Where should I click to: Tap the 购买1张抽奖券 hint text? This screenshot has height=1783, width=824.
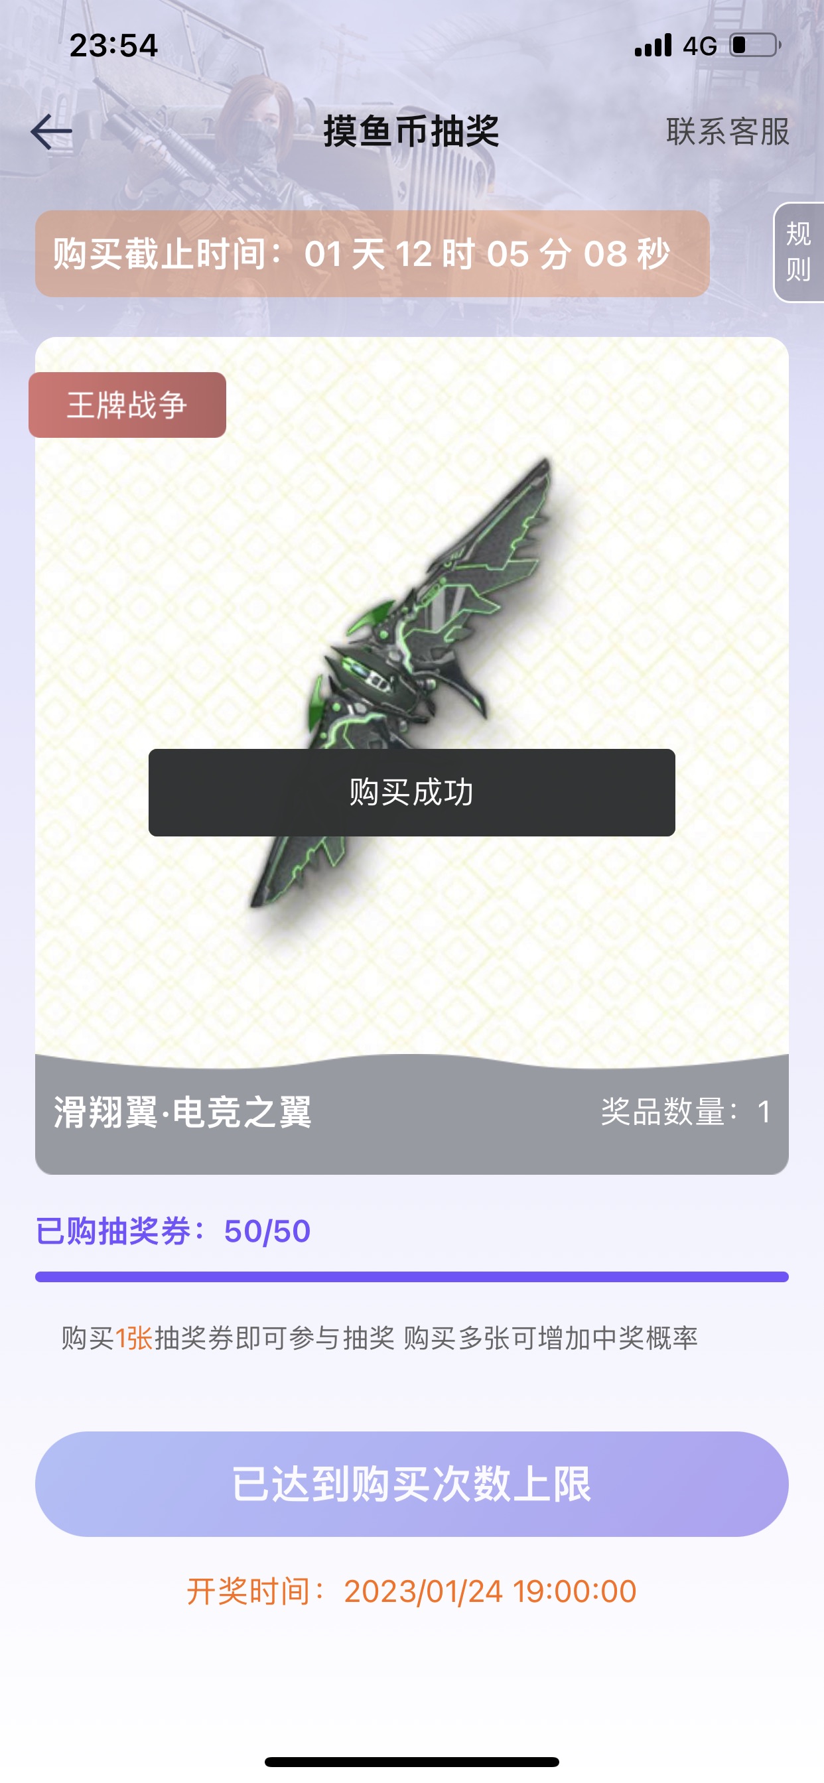pyautogui.click(x=379, y=1339)
